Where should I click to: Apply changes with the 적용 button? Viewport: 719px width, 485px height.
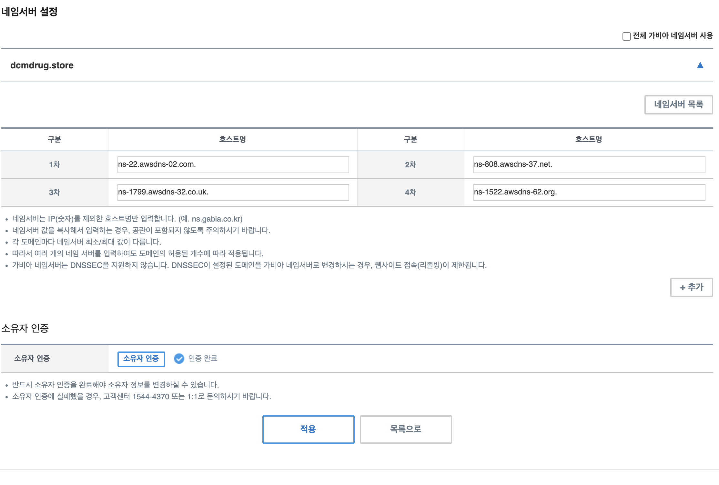tap(308, 429)
